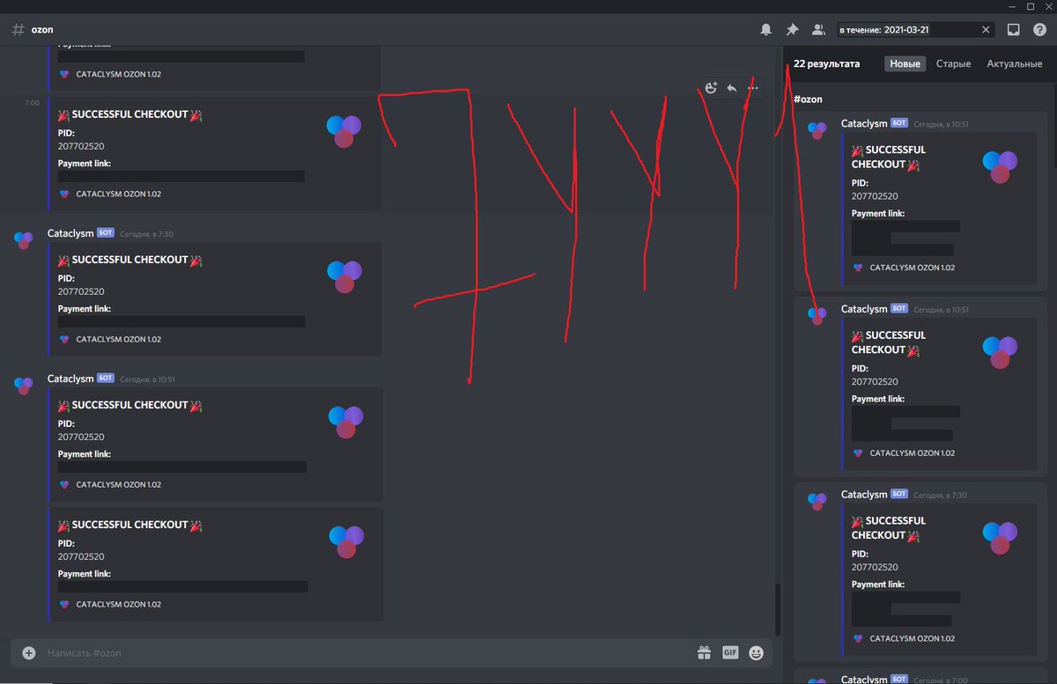Viewport: 1057px width, 684px height.
Task: Click footer logo icon in 7:30 chat message embed
Action: tap(64, 339)
